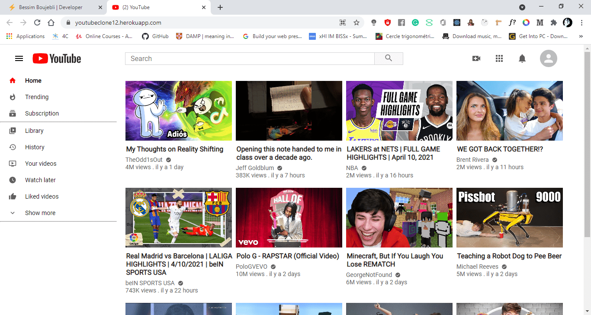The width and height of the screenshot is (591, 315).
Task: Click the History clock icon
Action: [13, 147]
